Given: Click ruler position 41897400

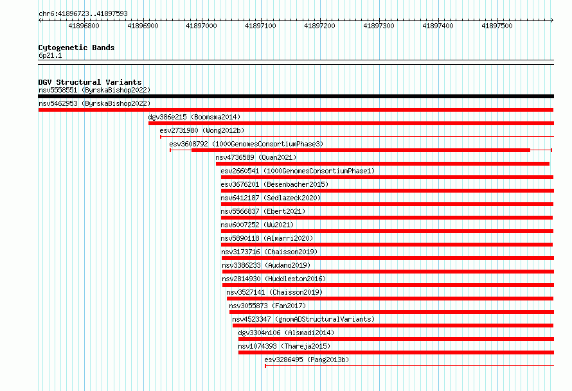Looking at the screenshot, I should 438,26.
